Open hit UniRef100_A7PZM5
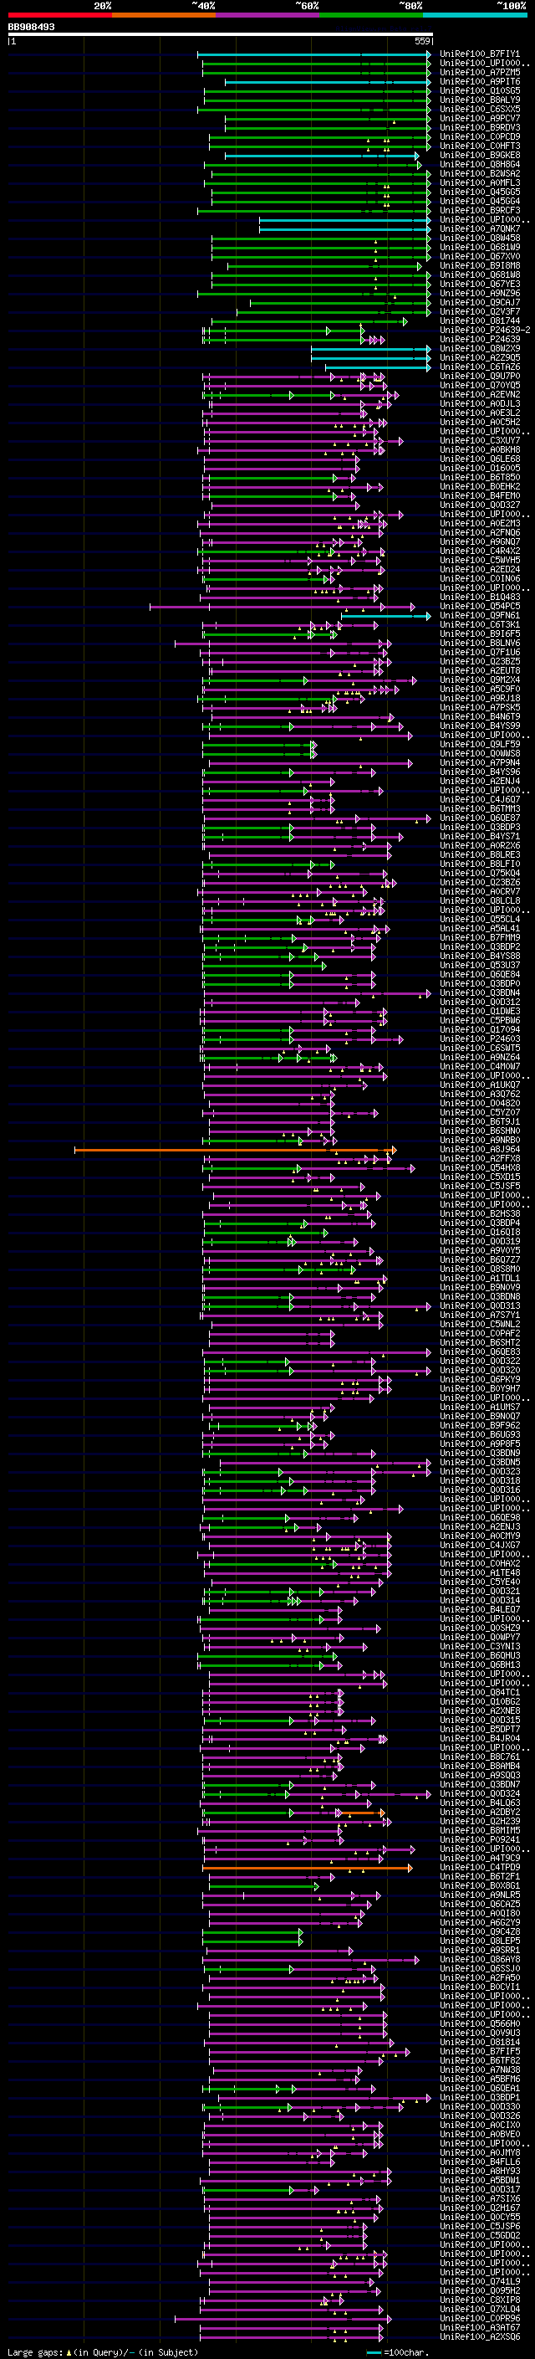The width and height of the screenshot is (535, 2359). [x=479, y=72]
